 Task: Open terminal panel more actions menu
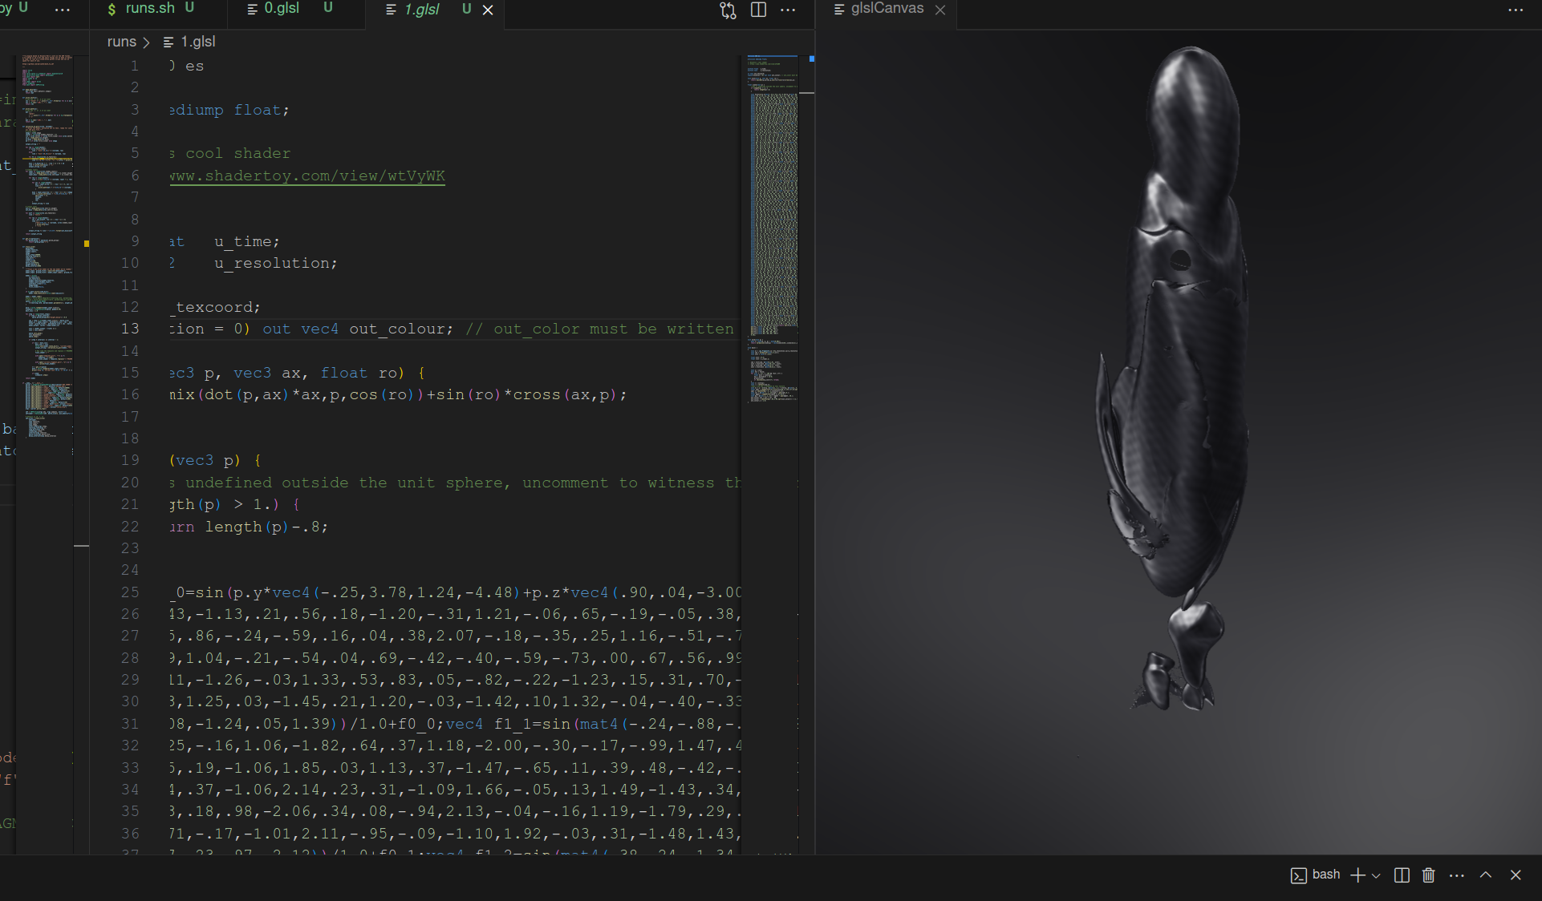click(1457, 875)
